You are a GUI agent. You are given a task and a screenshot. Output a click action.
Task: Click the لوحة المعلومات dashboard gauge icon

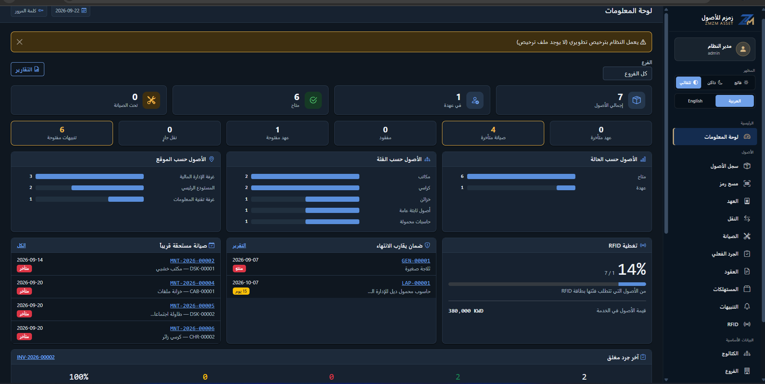pyautogui.click(x=747, y=137)
